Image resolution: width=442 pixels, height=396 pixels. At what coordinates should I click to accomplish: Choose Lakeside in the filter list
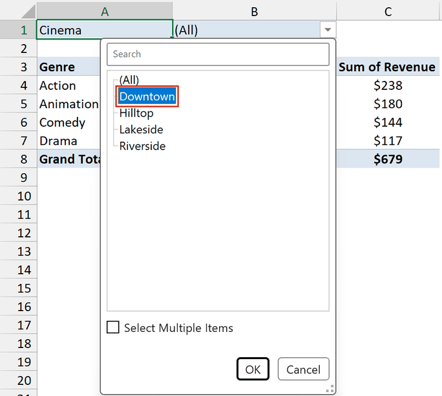click(141, 129)
